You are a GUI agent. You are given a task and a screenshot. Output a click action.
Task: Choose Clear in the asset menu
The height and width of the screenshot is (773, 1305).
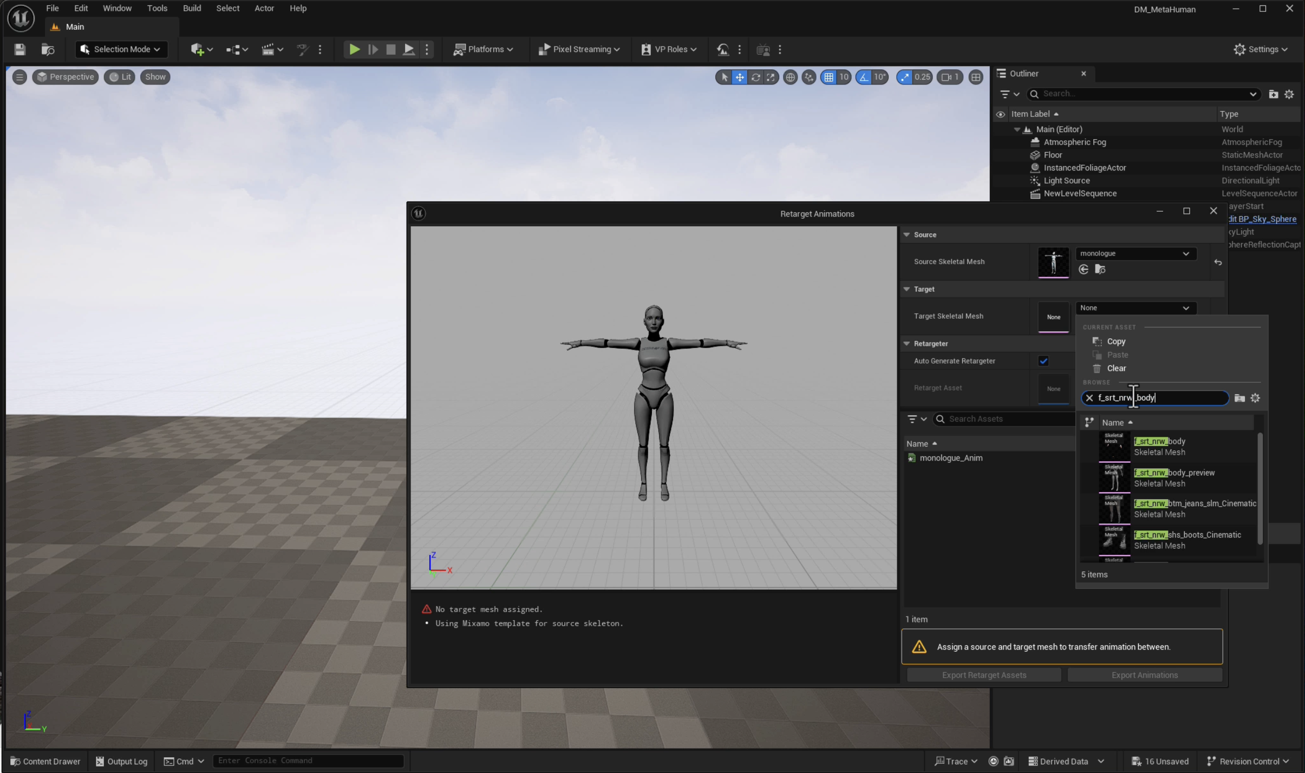click(x=1116, y=368)
